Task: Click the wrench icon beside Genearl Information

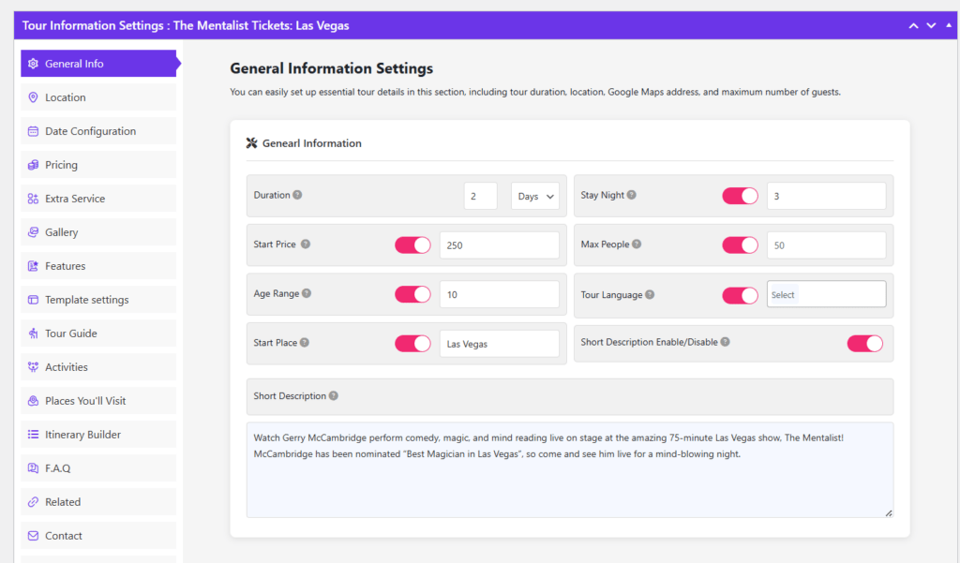Action: [251, 142]
